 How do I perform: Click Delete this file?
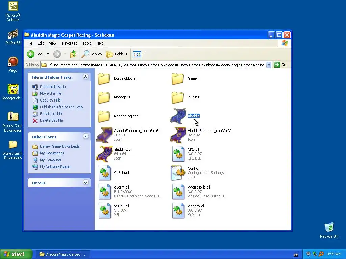tap(51, 120)
